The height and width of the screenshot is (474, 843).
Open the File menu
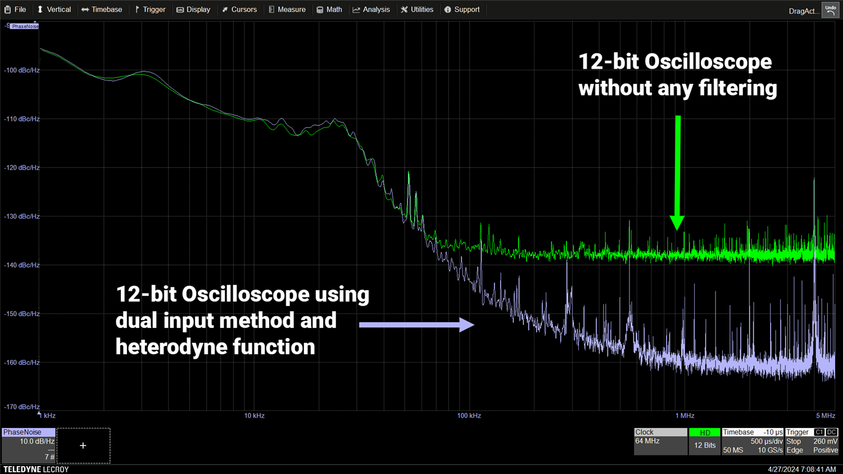point(15,10)
